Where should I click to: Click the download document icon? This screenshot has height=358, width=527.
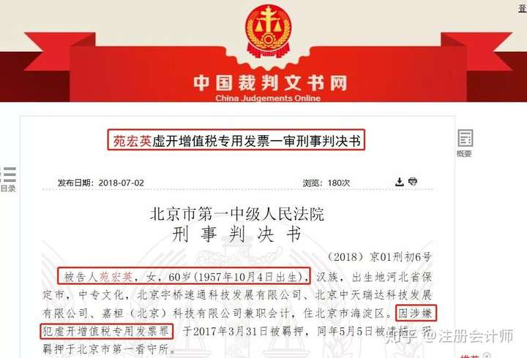pyautogui.click(x=400, y=182)
